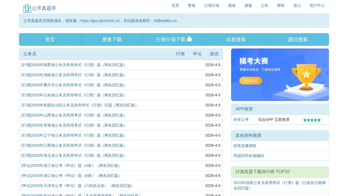Click the 粉笔直播课程 resource link
The height and width of the screenshot is (196, 348).
[x=245, y=146]
